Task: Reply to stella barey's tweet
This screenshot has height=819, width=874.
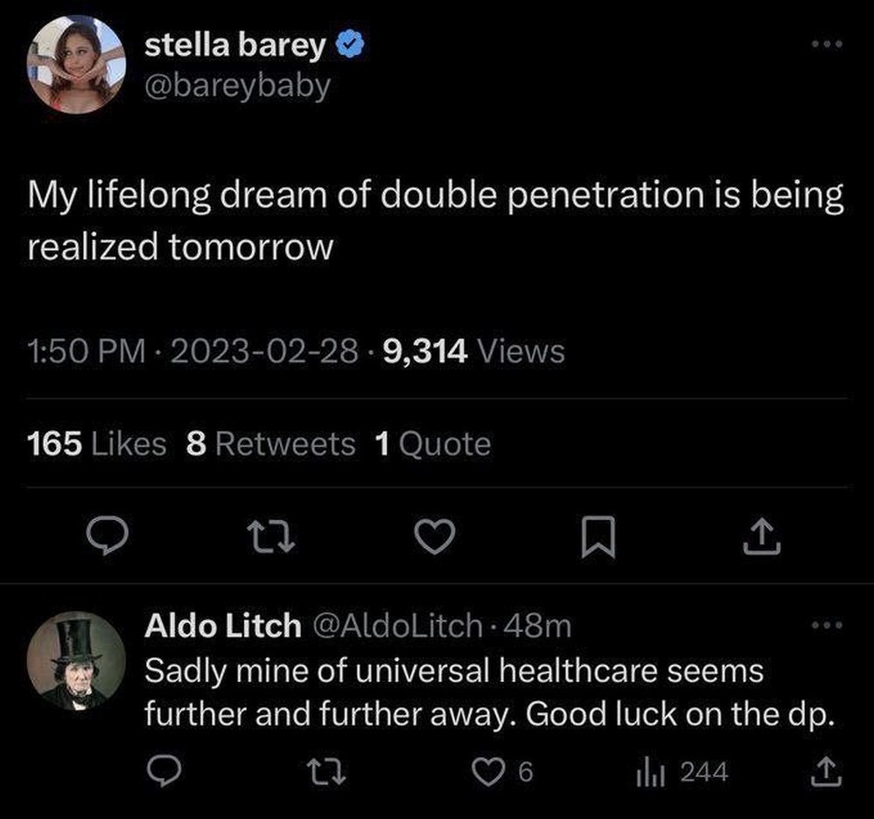Action: tap(108, 535)
